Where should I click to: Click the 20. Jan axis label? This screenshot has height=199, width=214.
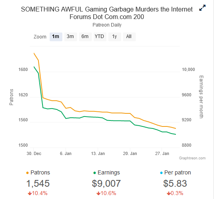(130, 154)
